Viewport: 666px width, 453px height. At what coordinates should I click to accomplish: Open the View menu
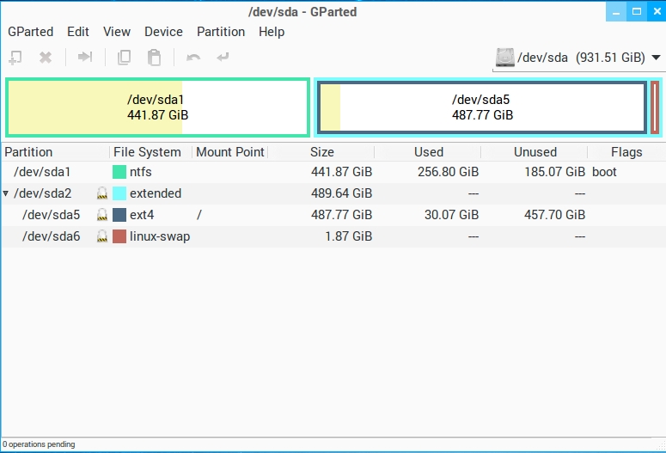point(117,32)
